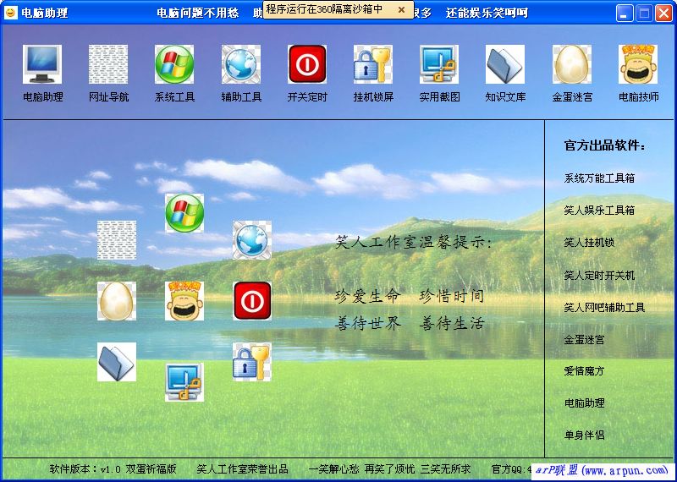Open 系统万能工具箱 software link
The image size is (677, 482).
pos(599,178)
